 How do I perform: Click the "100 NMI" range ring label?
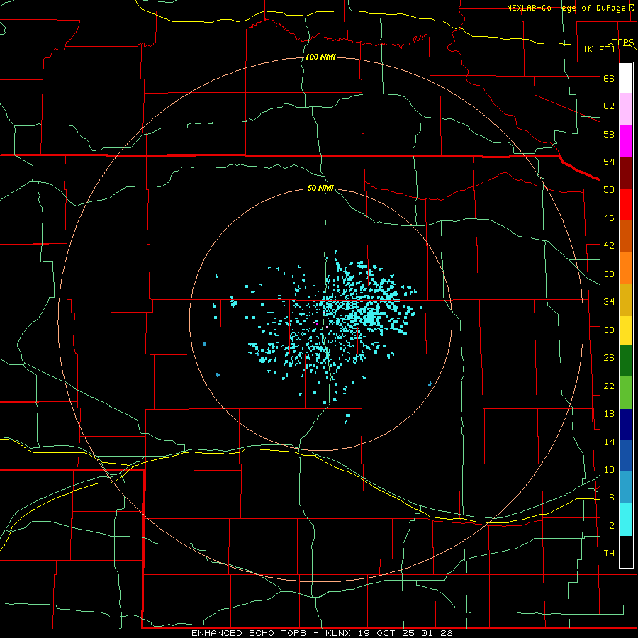(320, 57)
